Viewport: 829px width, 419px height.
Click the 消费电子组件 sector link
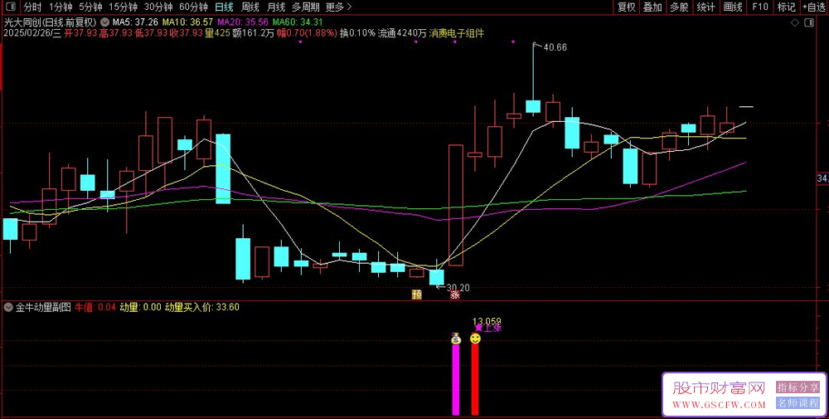coord(457,33)
